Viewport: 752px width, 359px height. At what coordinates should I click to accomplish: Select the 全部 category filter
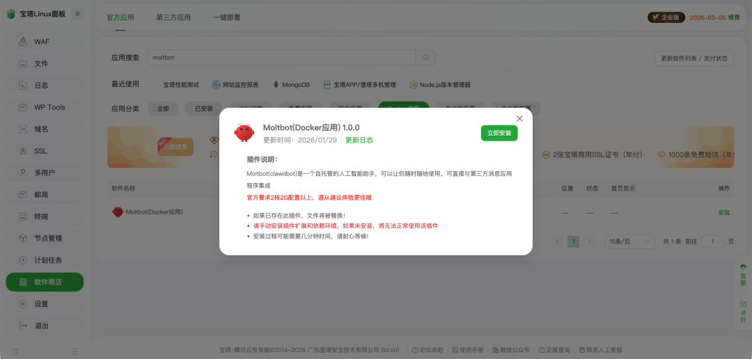pyautogui.click(x=163, y=109)
